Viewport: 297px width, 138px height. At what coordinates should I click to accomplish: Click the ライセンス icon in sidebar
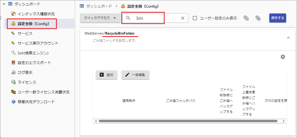(13, 82)
